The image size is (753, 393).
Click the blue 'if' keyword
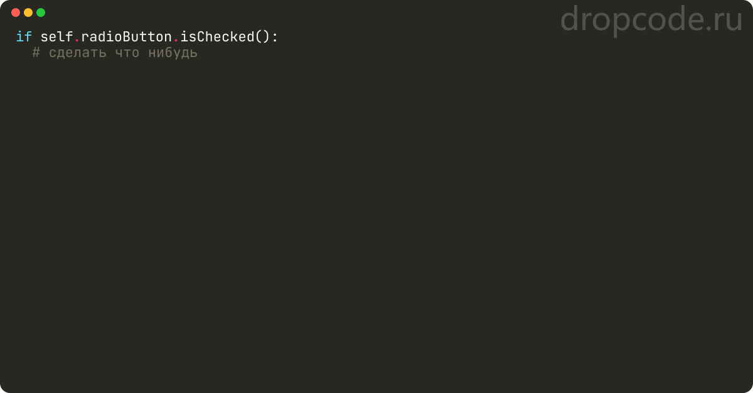coord(24,37)
